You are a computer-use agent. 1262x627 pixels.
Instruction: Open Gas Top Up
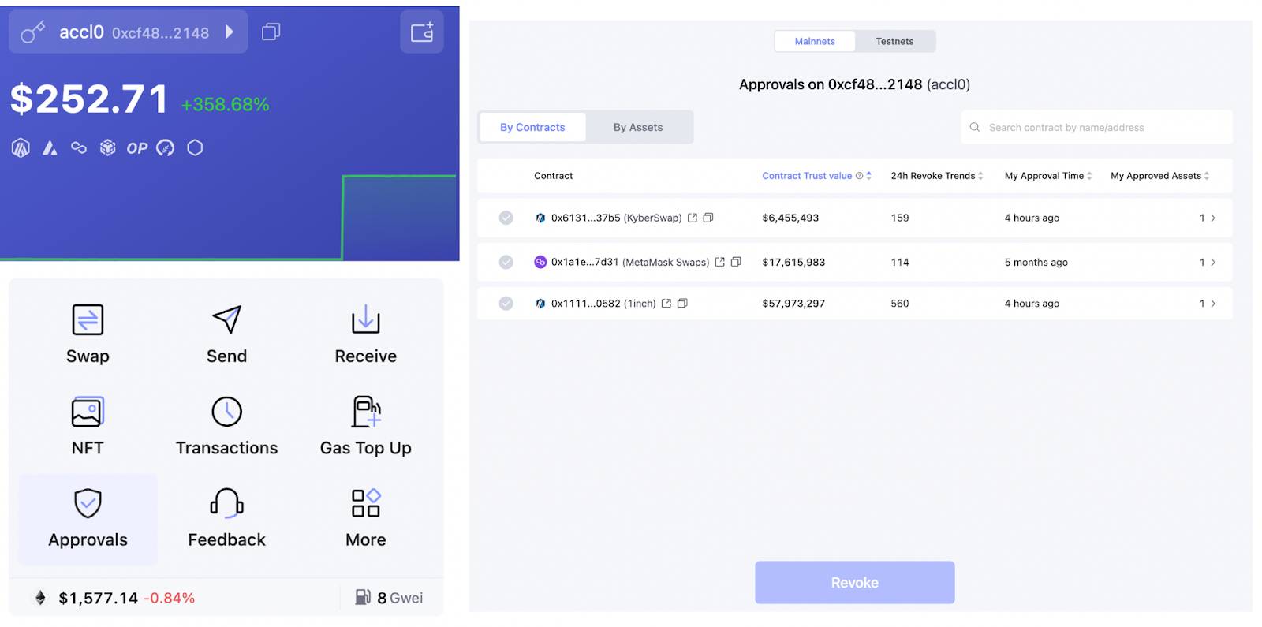[365, 426]
